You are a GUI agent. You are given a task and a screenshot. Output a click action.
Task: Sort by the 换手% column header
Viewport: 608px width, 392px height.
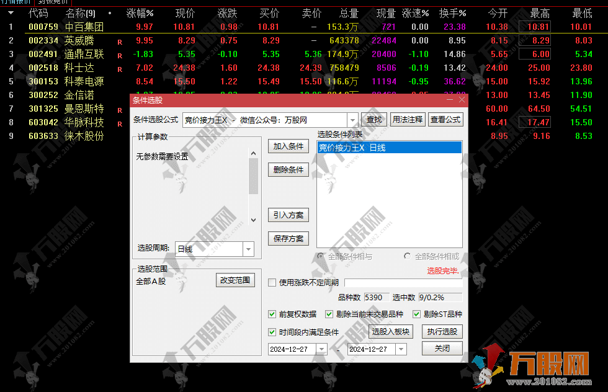point(452,14)
